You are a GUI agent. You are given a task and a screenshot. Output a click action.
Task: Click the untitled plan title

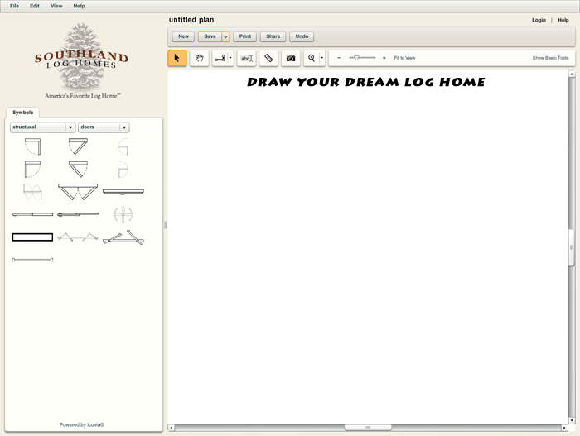click(x=191, y=20)
